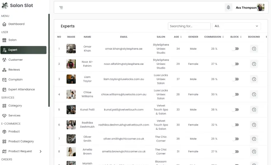This screenshot has width=271, height=165.
Task: Click the Services menu label
Action: [x=14, y=116]
